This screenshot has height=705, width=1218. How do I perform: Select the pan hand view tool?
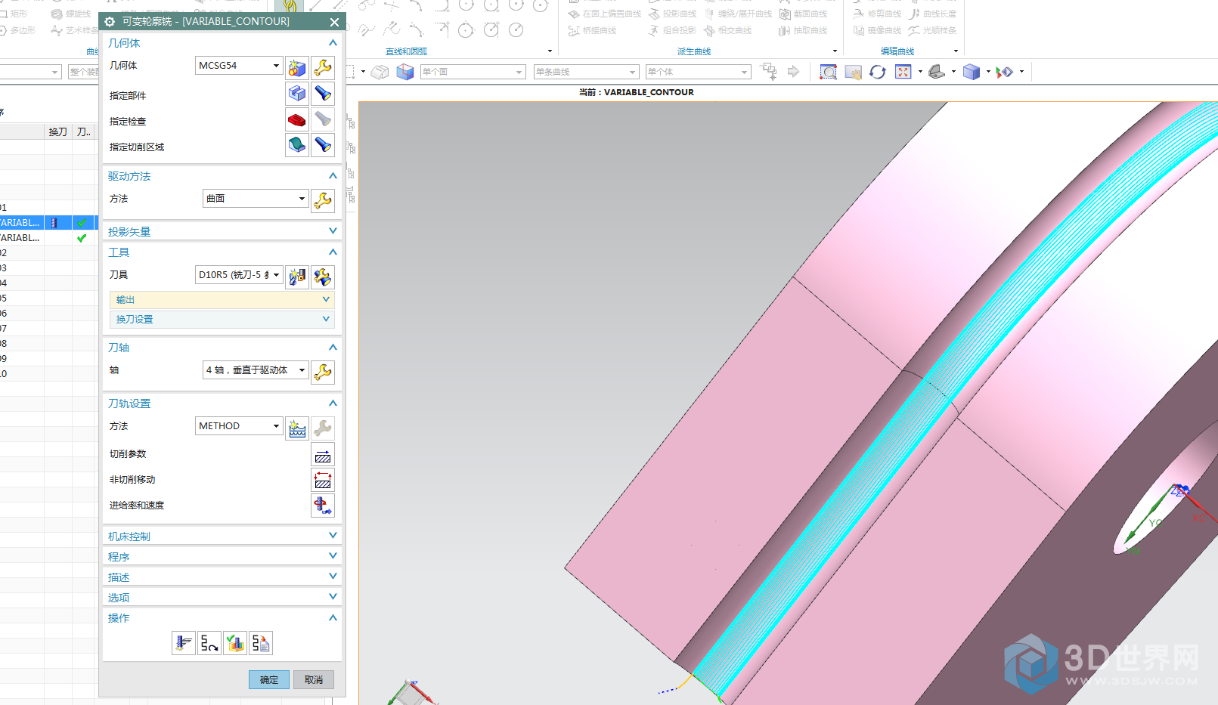(854, 72)
